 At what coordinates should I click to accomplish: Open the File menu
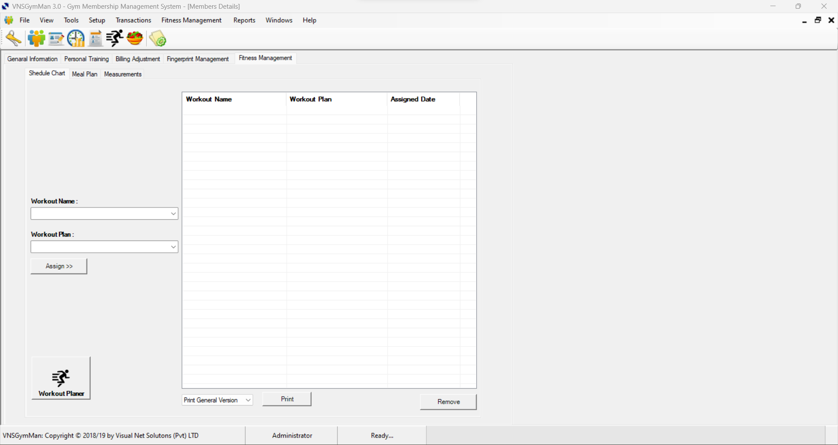click(25, 20)
